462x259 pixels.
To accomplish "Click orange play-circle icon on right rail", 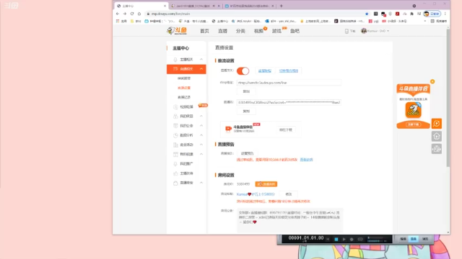I will pos(437,124).
